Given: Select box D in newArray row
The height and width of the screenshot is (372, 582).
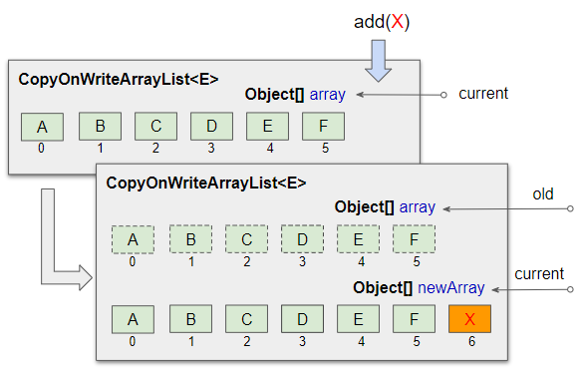Looking at the screenshot, I should [x=302, y=319].
